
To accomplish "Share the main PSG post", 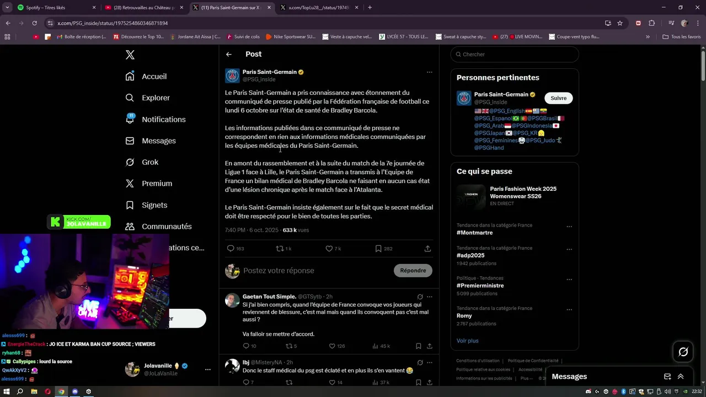I will point(427,249).
